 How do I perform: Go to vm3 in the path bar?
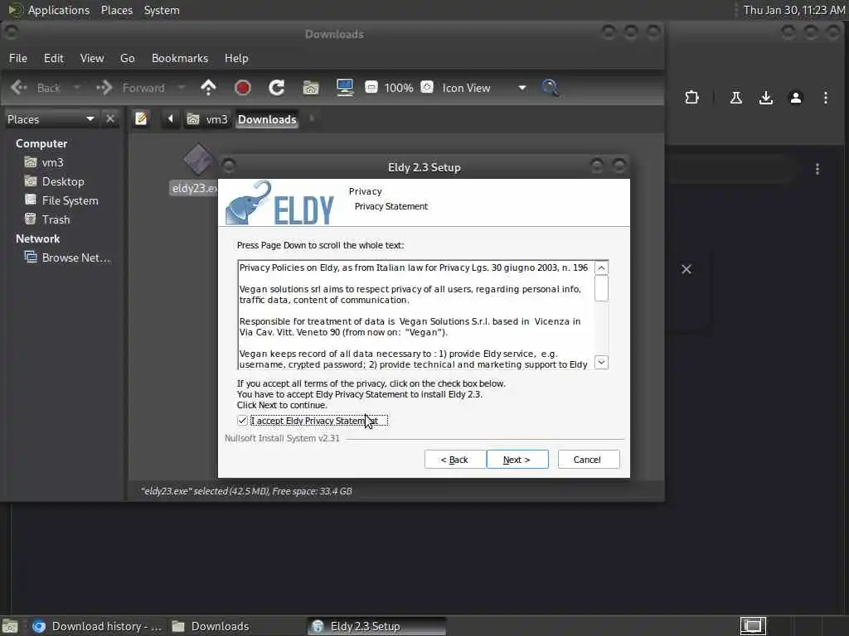pos(207,119)
